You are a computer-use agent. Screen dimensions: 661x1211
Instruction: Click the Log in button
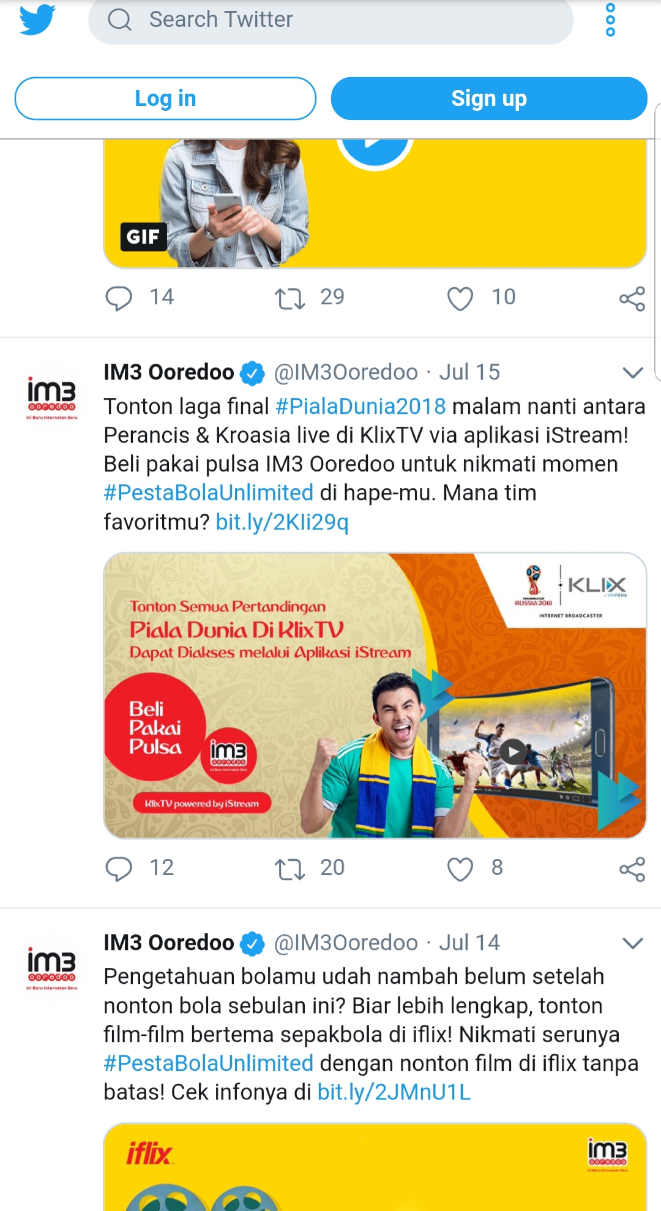pos(165,99)
